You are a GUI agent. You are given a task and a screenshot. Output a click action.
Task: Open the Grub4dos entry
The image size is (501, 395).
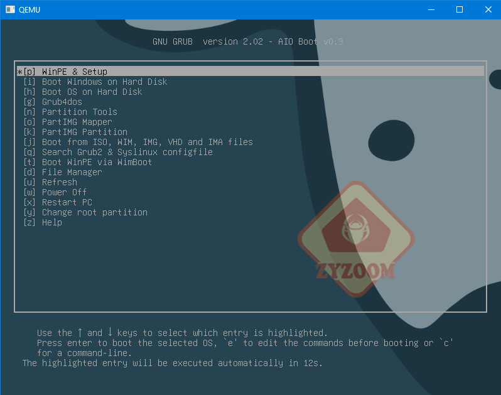[53, 102]
